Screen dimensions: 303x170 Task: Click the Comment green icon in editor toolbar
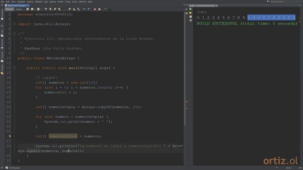tap(105, 9)
